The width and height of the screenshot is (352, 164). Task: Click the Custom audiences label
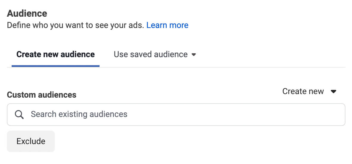coord(41,95)
